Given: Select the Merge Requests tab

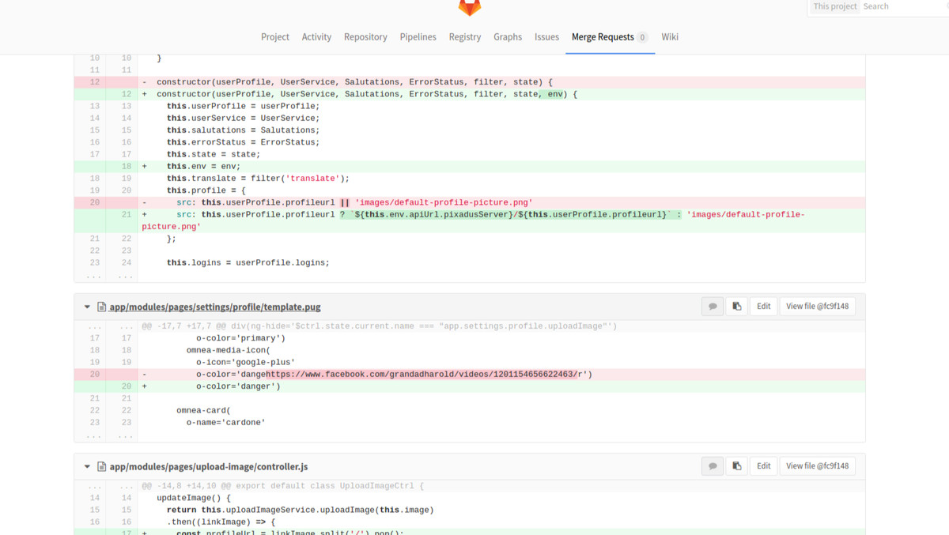Looking at the screenshot, I should pos(610,37).
